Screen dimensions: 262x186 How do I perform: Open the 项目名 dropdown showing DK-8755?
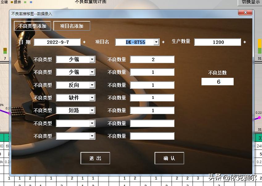[157, 42]
